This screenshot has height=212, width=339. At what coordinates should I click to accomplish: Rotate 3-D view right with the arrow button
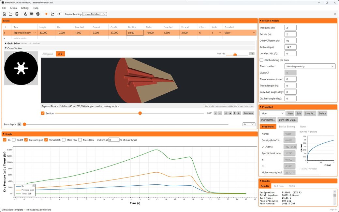coord(239,113)
